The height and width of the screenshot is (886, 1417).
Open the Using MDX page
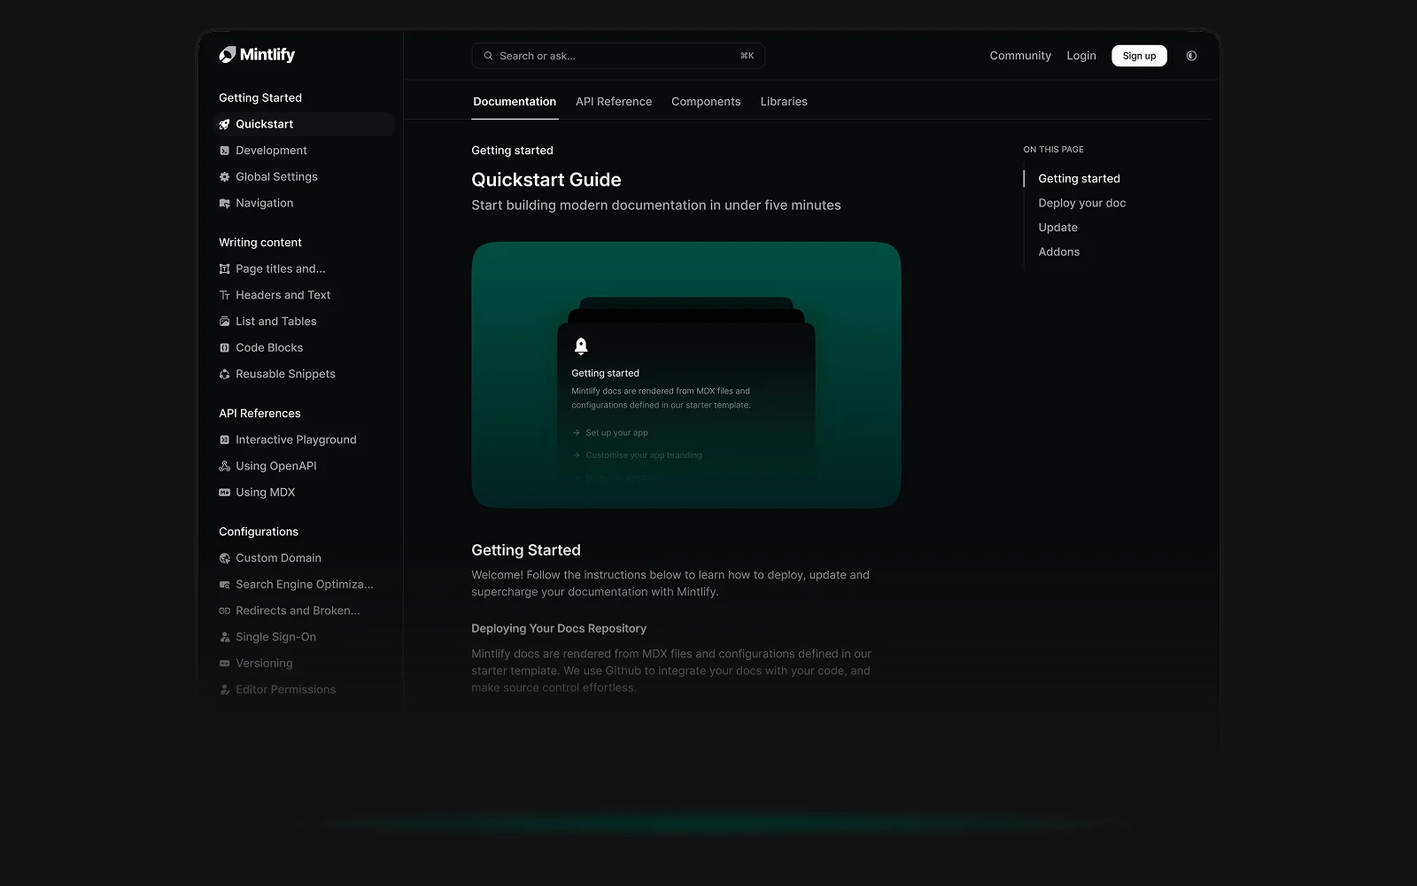tap(265, 493)
